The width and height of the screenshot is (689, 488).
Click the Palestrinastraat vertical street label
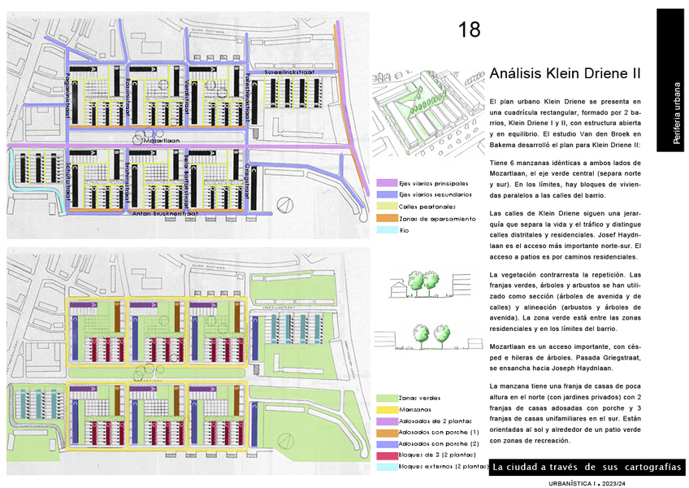coord(247,98)
